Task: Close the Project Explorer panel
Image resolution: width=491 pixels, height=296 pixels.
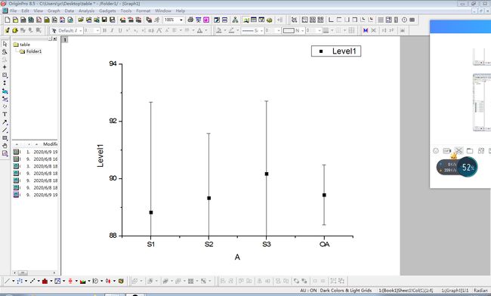Action: [55, 39]
